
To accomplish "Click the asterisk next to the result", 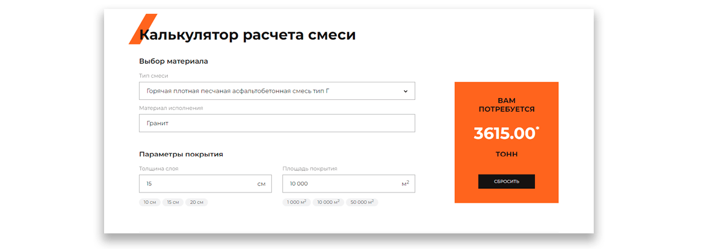I will pos(537,130).
